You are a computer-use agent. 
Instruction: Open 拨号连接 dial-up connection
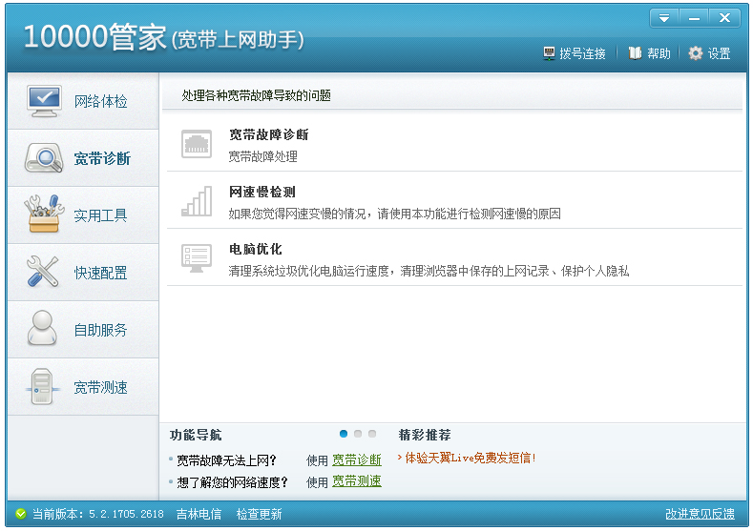click(x=575, y=53)
